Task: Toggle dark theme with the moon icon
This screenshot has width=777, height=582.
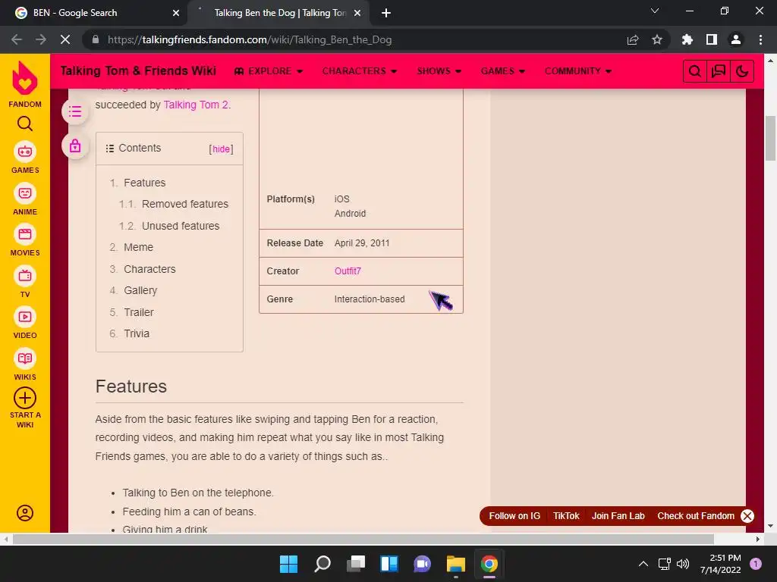Action: click(x=742, y=71)
